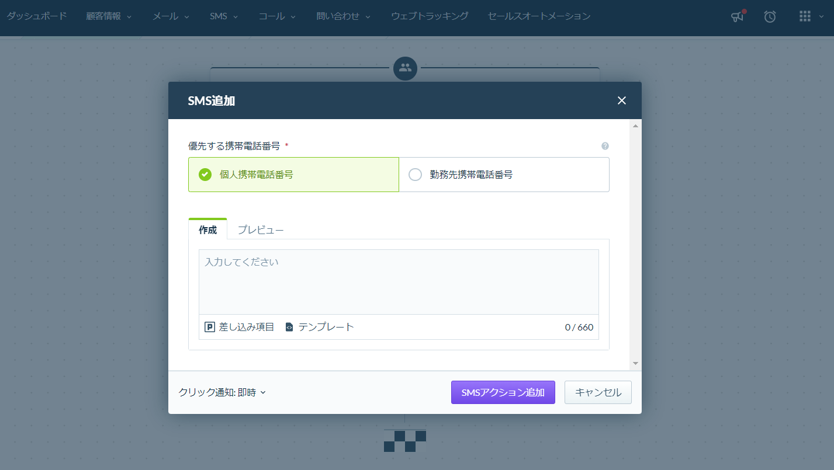
Task: Select 個人携帯電話番号 radio option
Action: (205, 175)
